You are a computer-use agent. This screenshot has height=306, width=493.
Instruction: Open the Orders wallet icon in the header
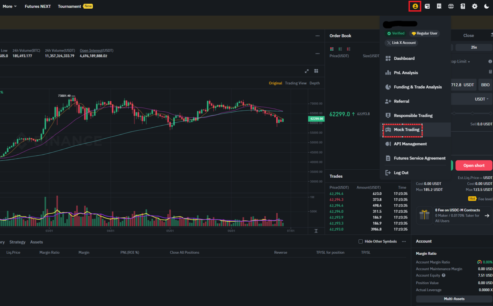[x=427, y=6]
